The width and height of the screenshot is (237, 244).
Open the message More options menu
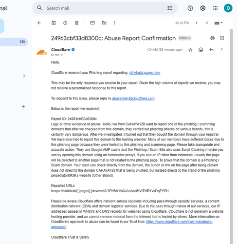pyautogui.click(x=222, y=50)
